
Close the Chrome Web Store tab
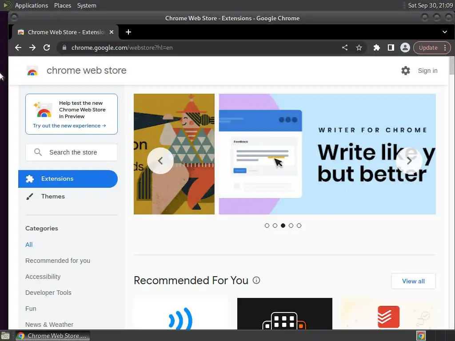[112, 32]
